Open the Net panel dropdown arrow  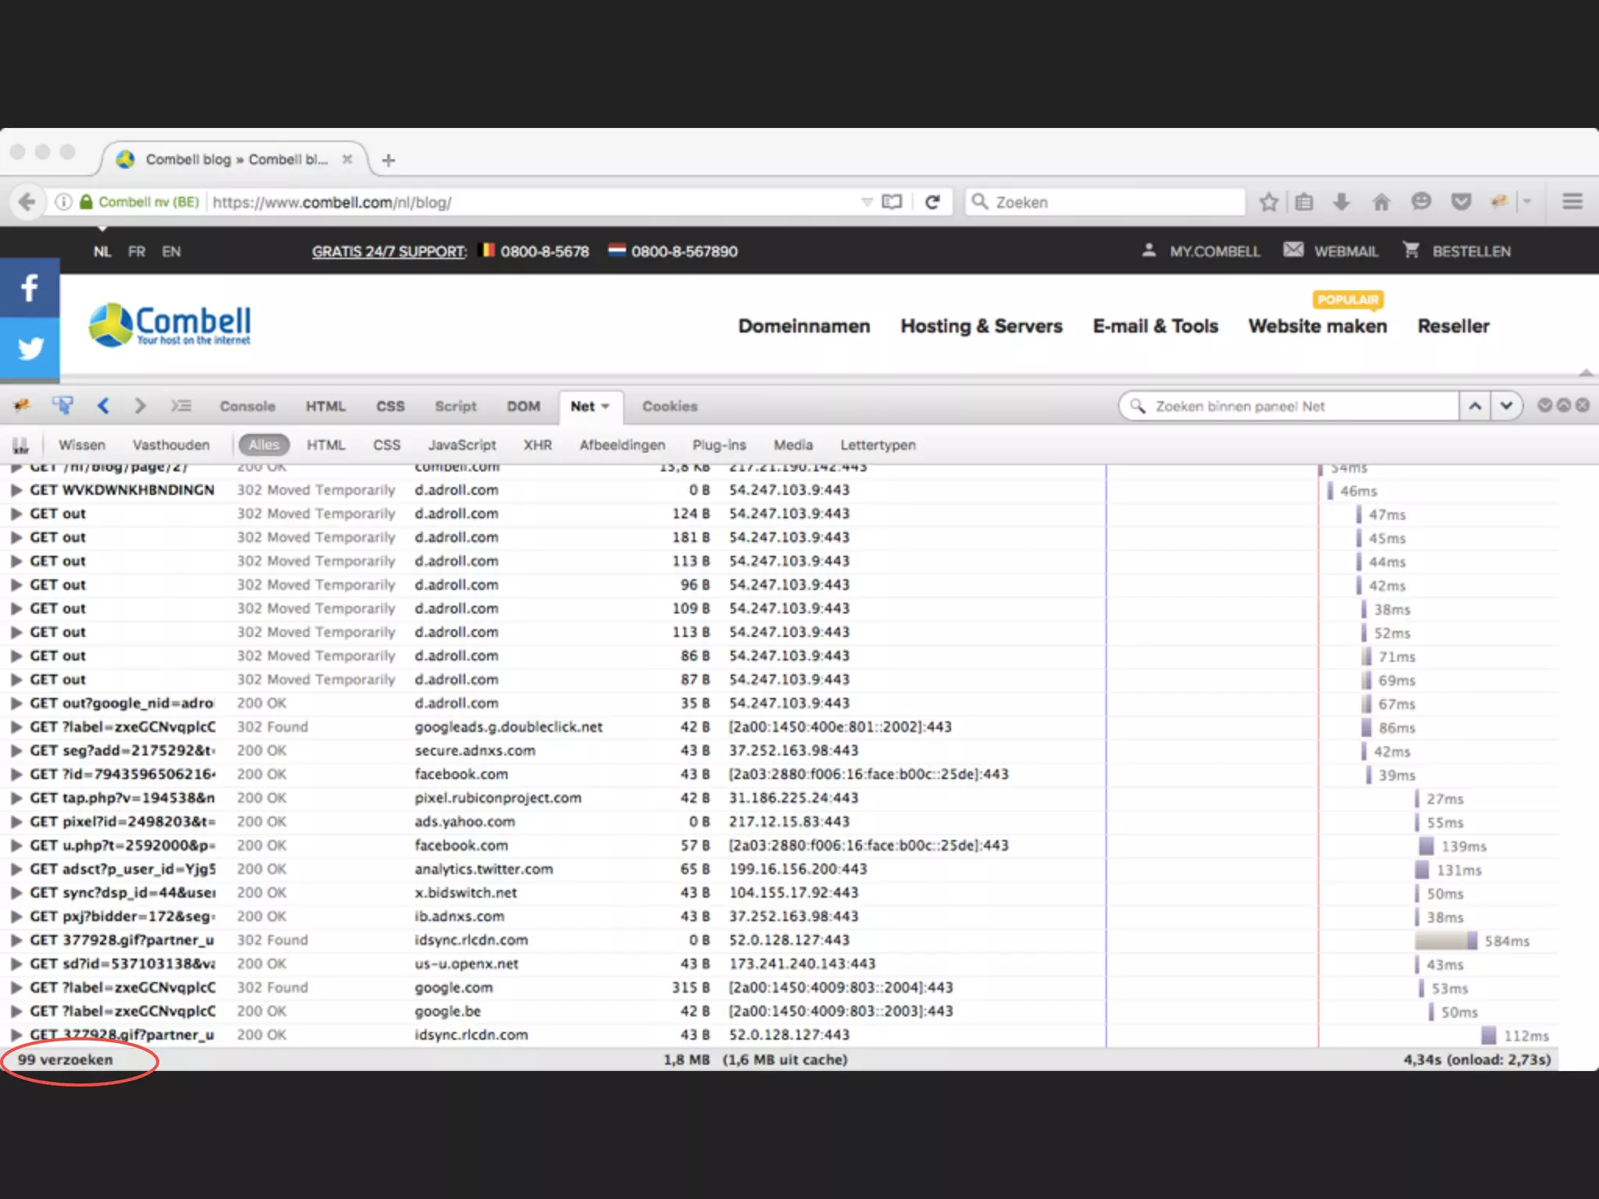(x=606, y=407)
